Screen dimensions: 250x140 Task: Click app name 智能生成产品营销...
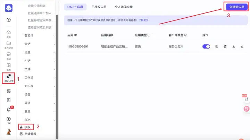tap(114, 46)
